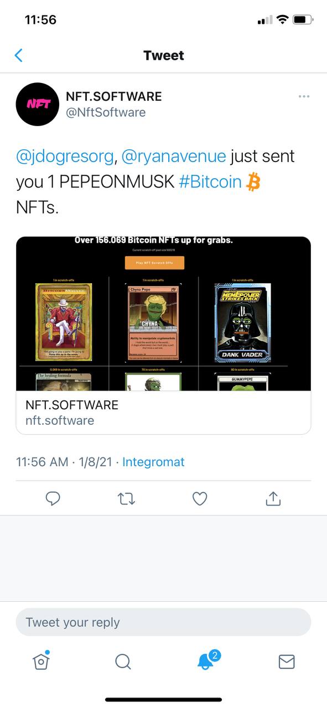The width and height of the screenshot is (327, 708).
Task: Tap the Dank Vader card image
Action: click(x=242, y=322)
